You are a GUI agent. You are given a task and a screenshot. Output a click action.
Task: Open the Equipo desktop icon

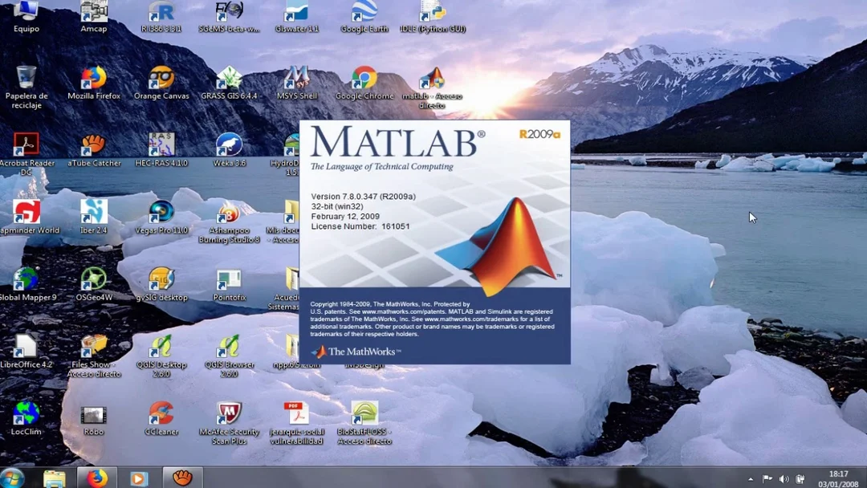[26, 17]
